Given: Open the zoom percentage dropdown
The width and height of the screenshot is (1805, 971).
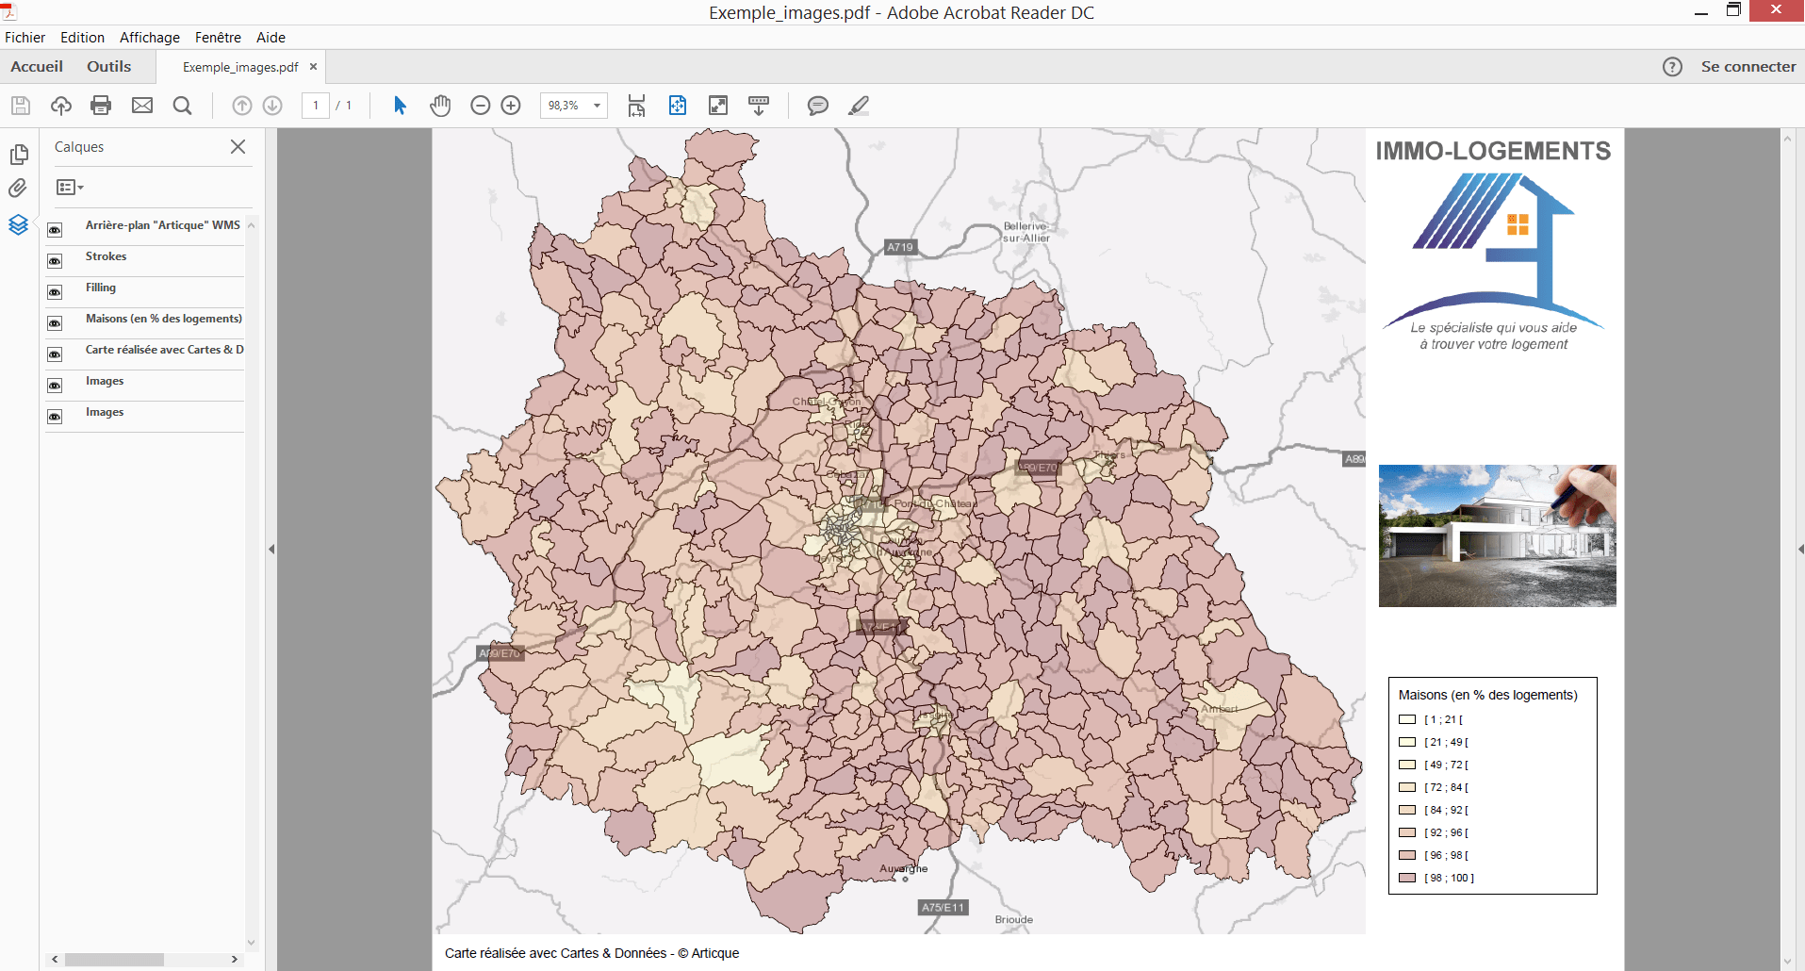Looking at the screenshot, I should (597, 106).
